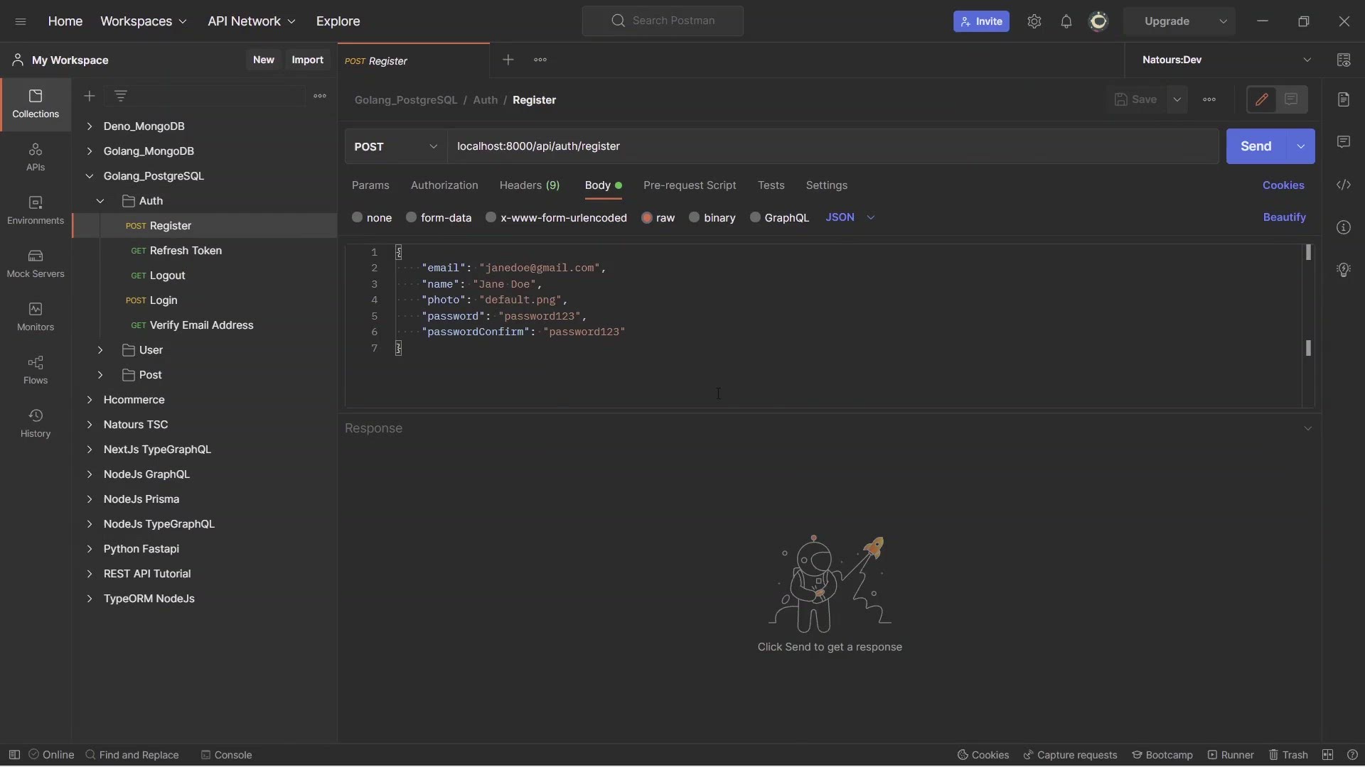Click the filter collections icon

[121, 96]
